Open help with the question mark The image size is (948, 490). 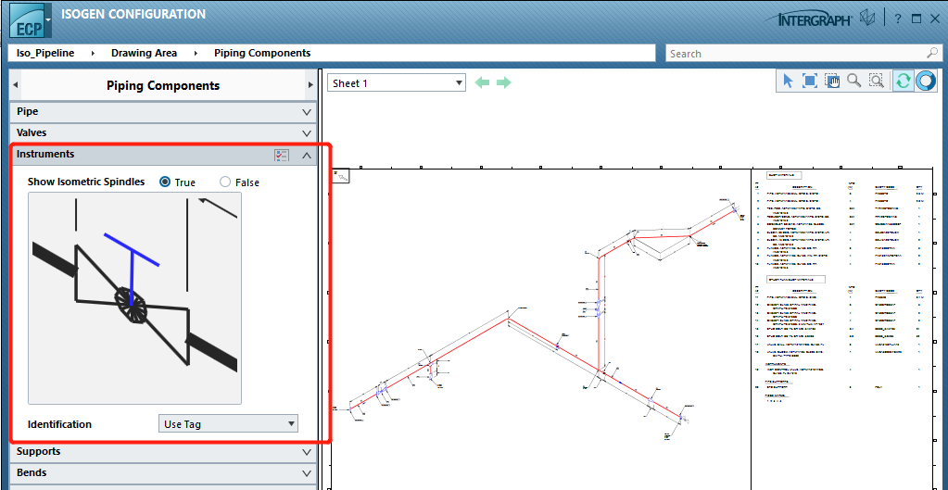(x=899, y=19)
